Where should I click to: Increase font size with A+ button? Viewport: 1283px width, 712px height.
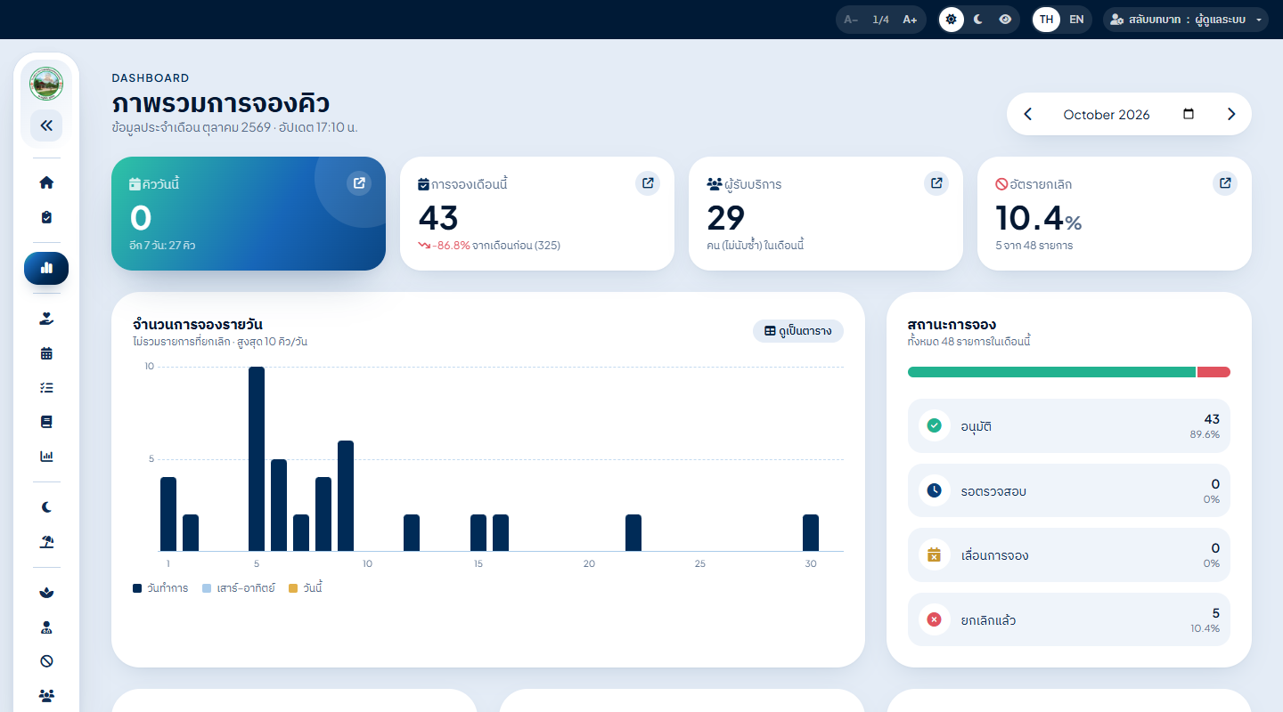[910, 20]
